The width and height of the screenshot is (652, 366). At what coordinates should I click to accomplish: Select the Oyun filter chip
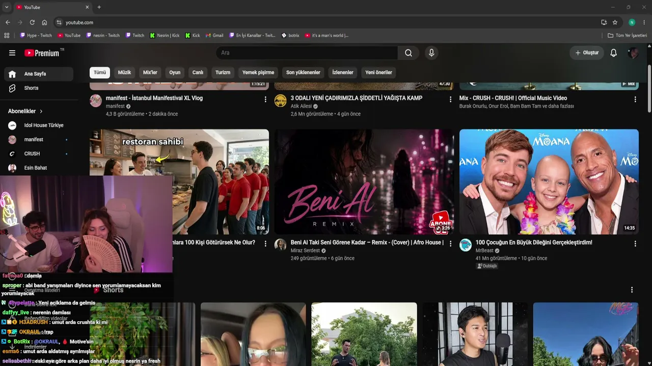[x=175, y=73]
